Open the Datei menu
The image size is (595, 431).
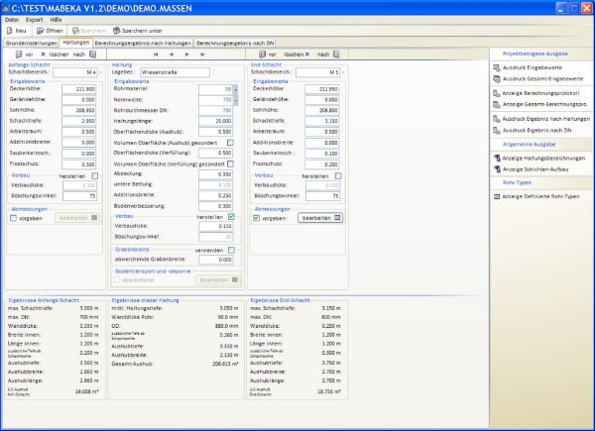click(x=12, y=20)
